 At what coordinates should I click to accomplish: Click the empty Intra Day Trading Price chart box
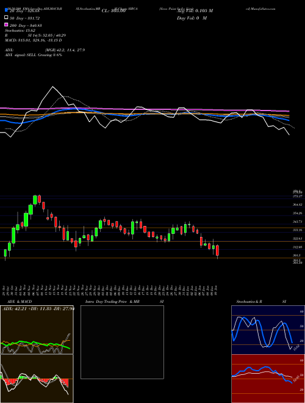pyautogui.click(x=122, y=342)
